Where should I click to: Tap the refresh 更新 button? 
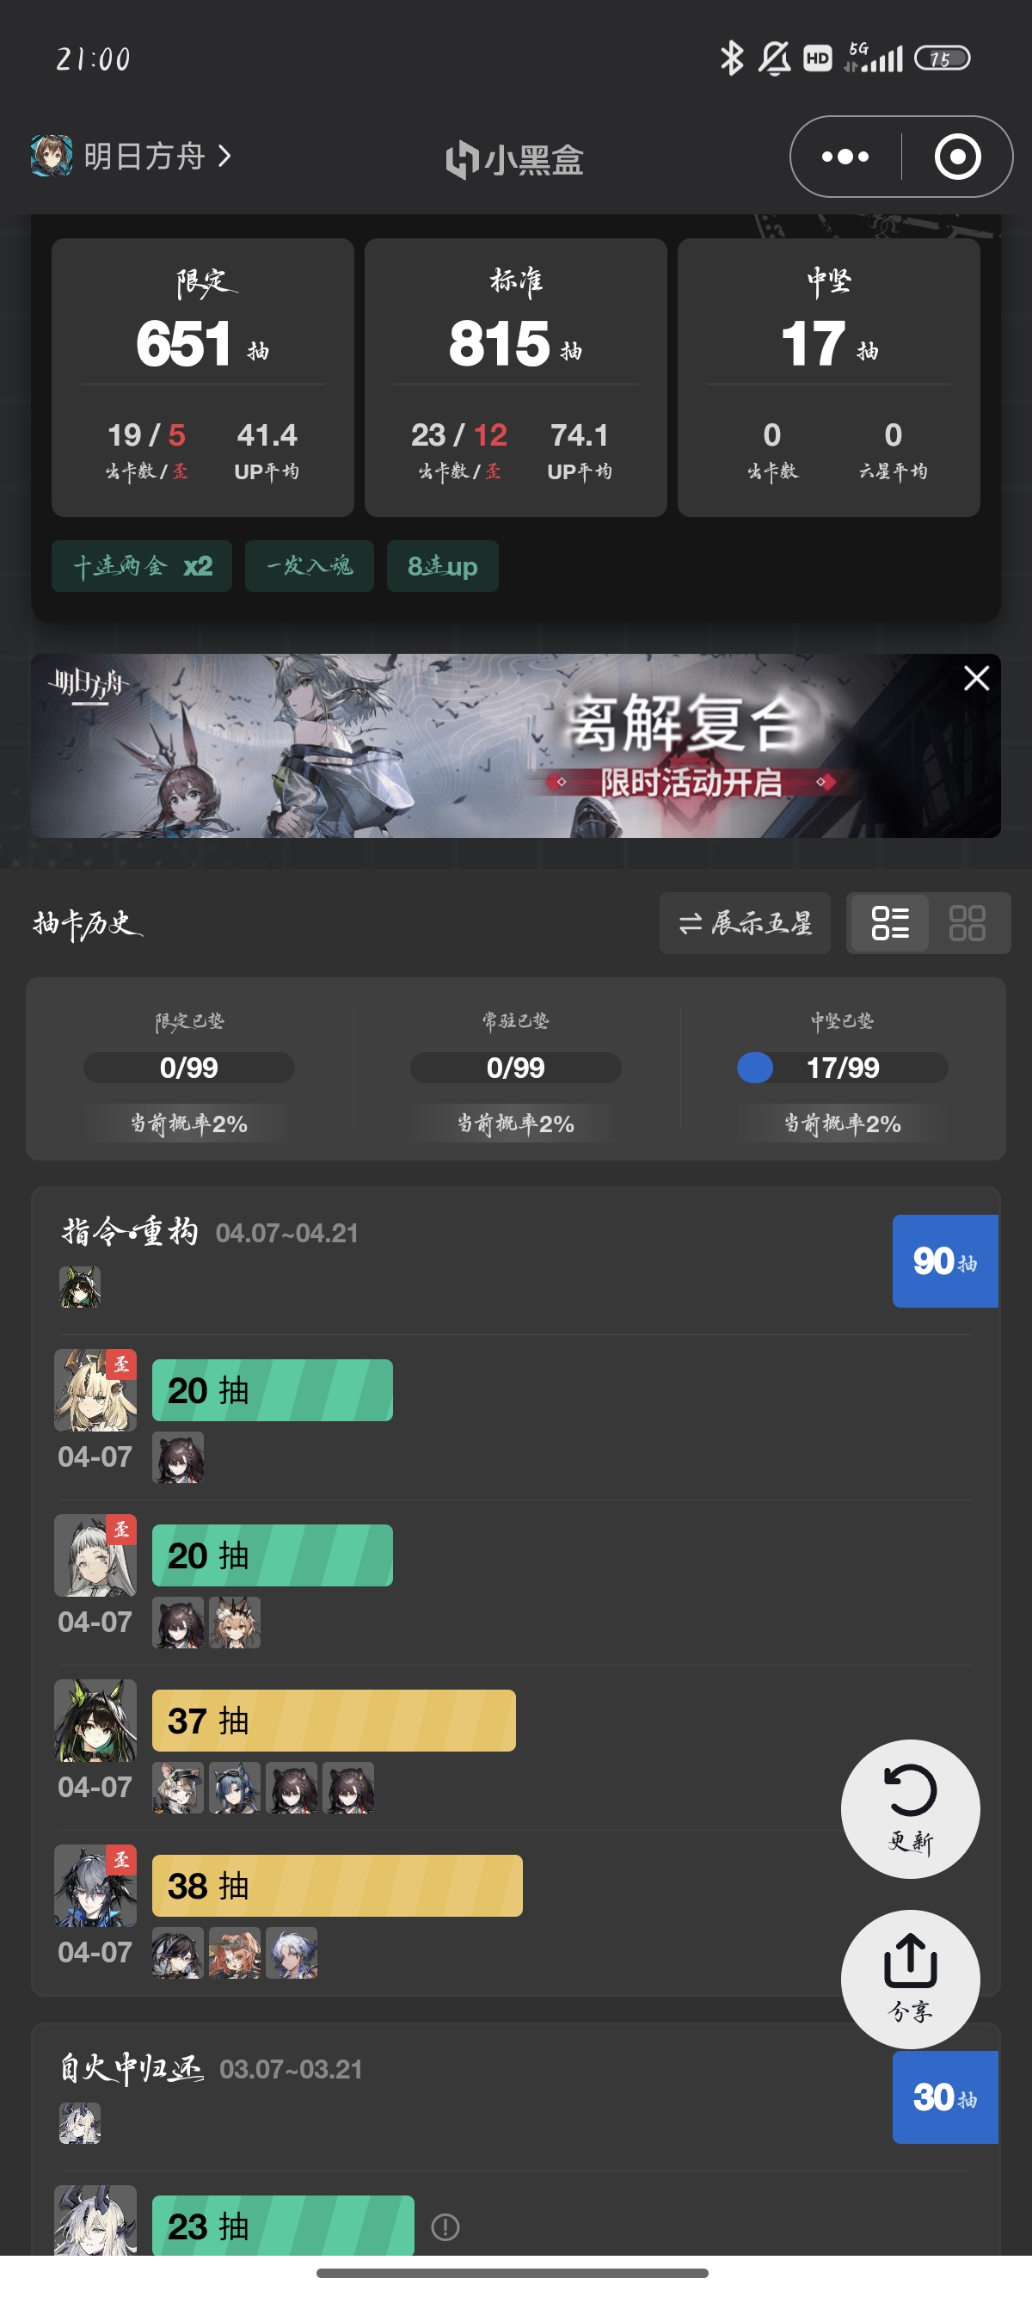point(910,1808)
